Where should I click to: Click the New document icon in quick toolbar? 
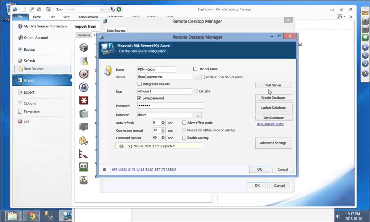pyautogui.click(x=24, y=10)
